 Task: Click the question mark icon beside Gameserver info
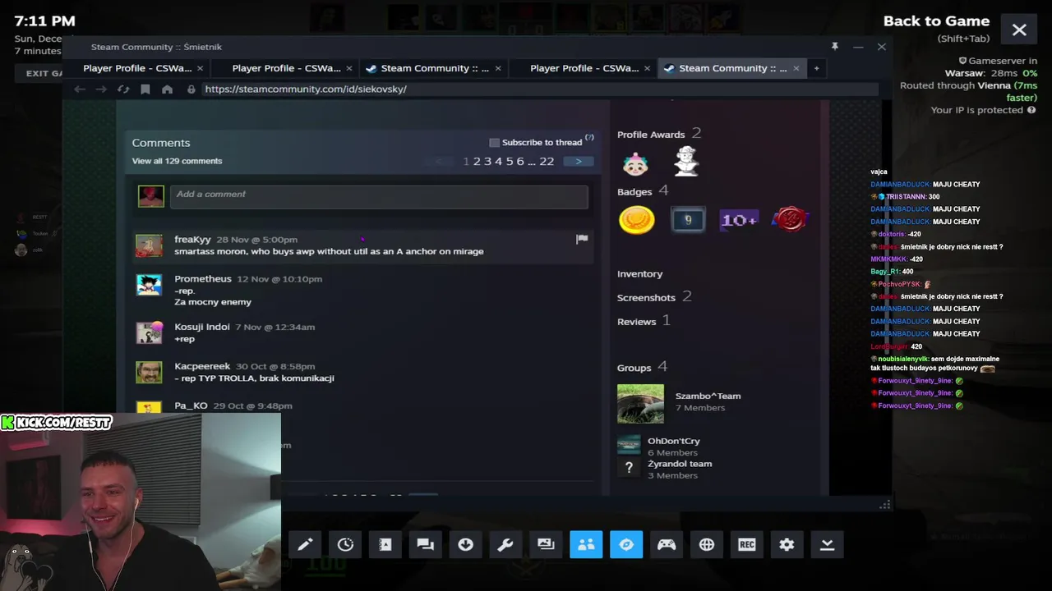[x=1031, y=110]
